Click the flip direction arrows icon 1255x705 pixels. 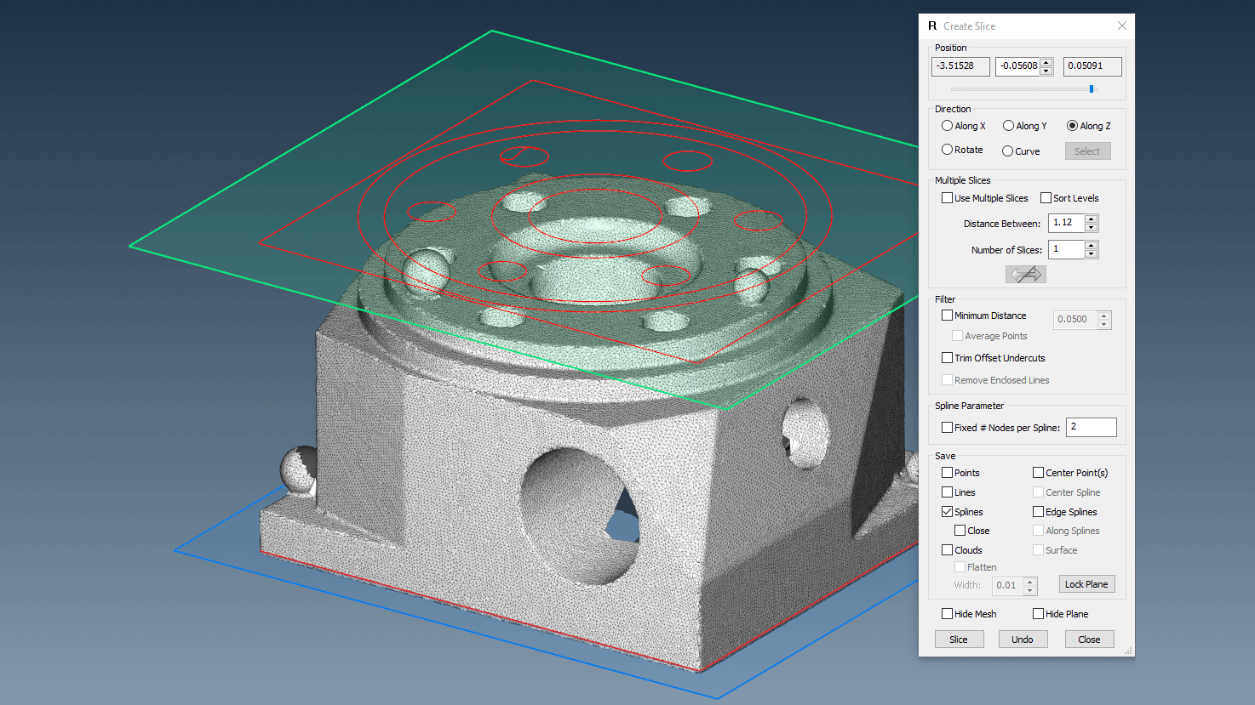(1025, 274)
